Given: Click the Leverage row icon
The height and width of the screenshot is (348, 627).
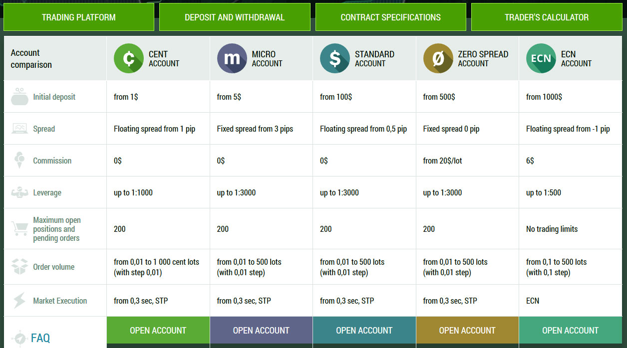Looking at the screenshot, I should (19, 192).
